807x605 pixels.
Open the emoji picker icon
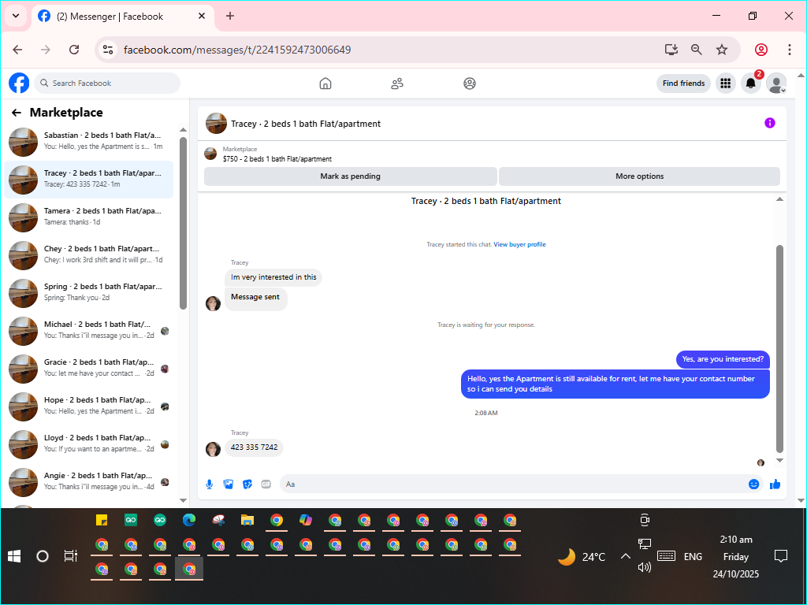pyautogui.click(x=753, y=484)
